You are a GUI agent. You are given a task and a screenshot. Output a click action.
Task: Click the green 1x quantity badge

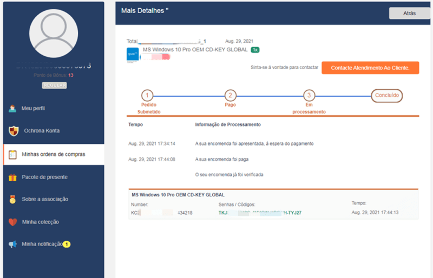(x=255, y=50)
